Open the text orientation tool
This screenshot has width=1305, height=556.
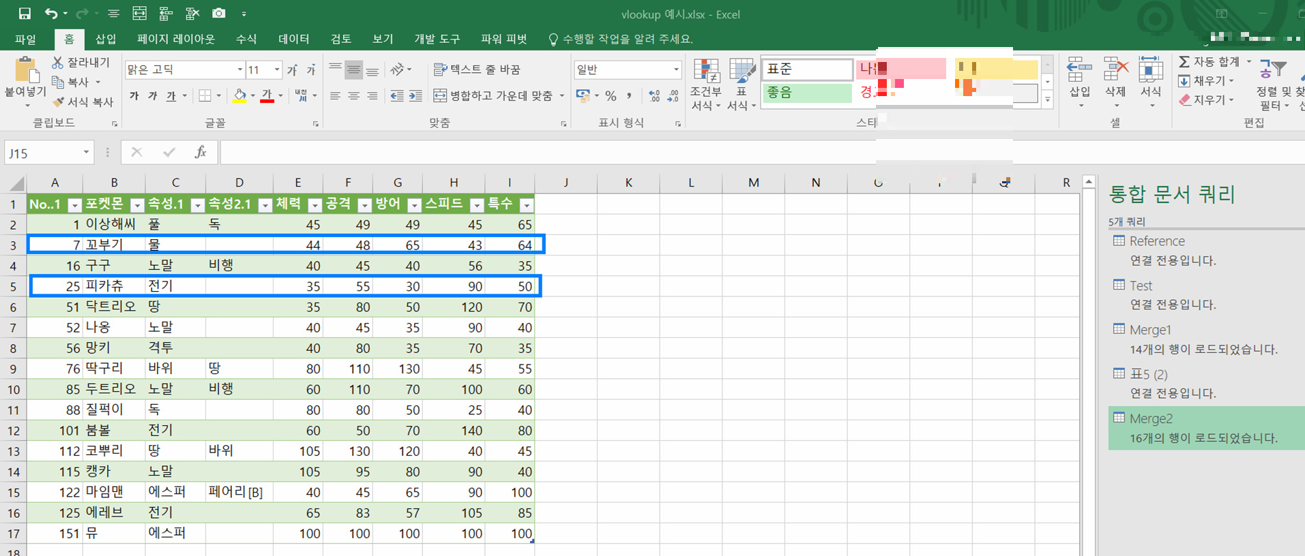click(400, 69)
